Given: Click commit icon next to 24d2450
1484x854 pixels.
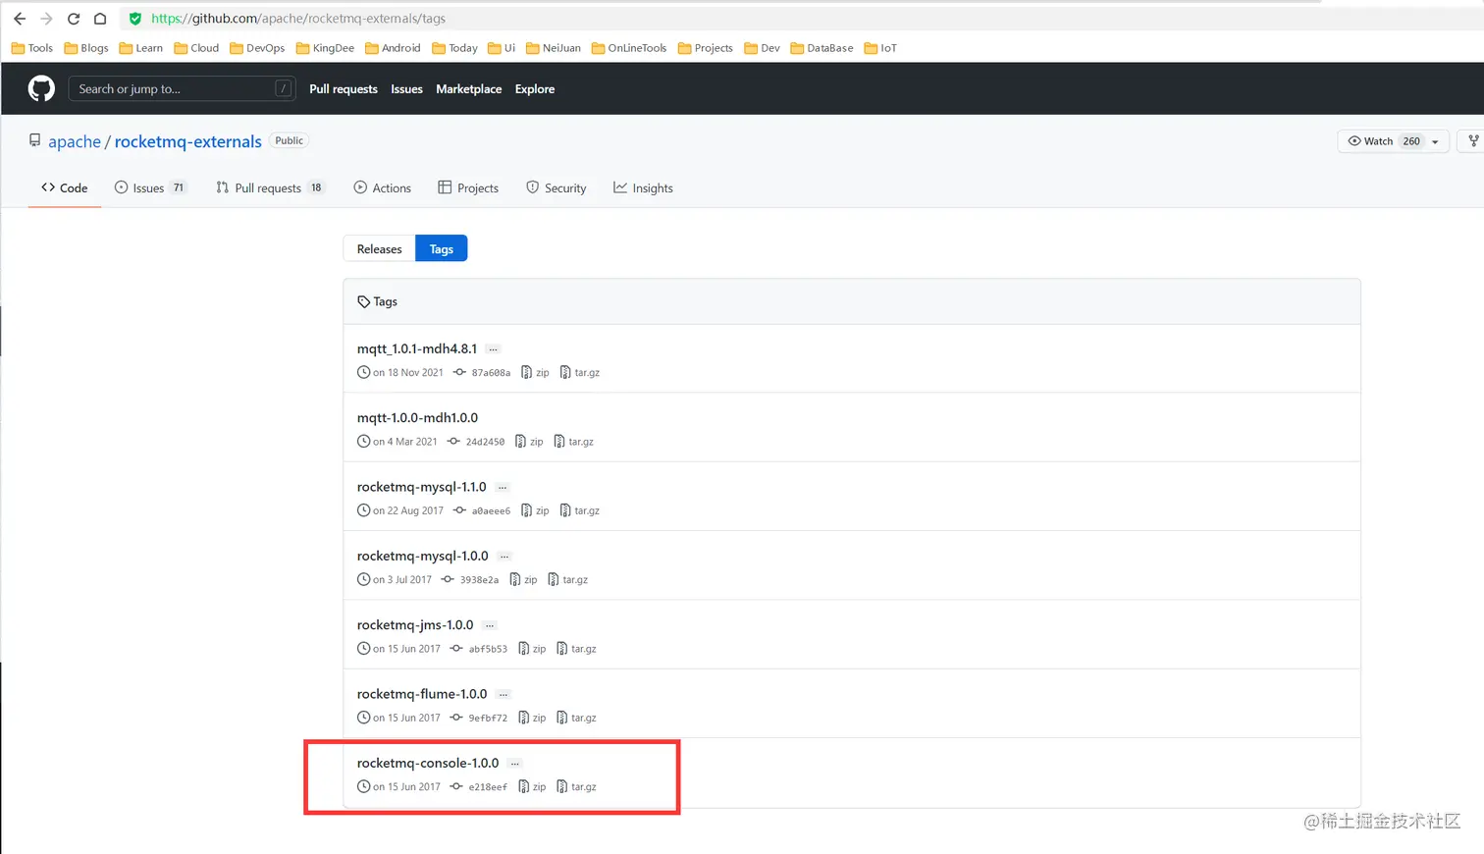Looking at the screenshot, I should [x=453, y=442].
